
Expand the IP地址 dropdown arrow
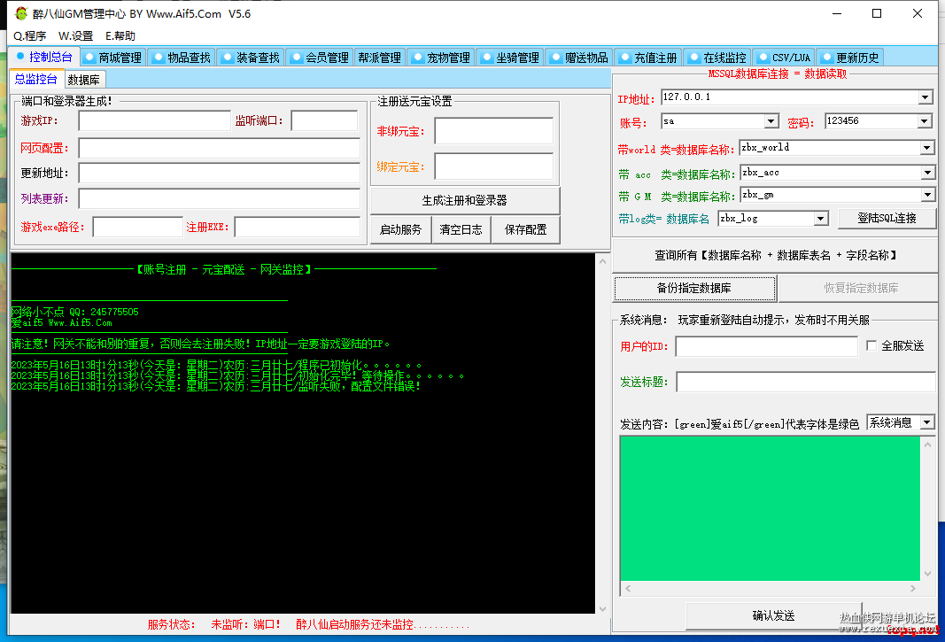point(926,97)
